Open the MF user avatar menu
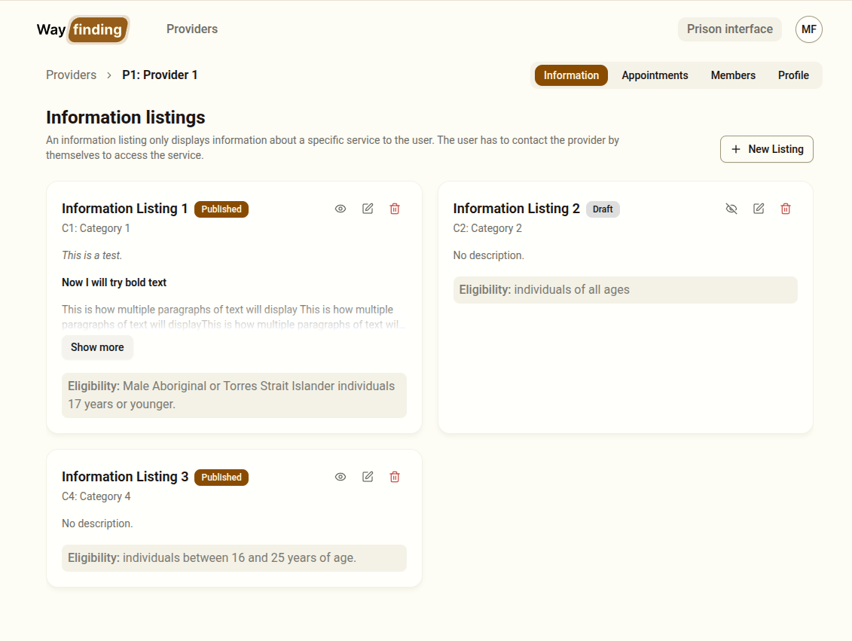The height and width of the screenshot is (641, 852). pyautogui.click(x=808, y=29)
